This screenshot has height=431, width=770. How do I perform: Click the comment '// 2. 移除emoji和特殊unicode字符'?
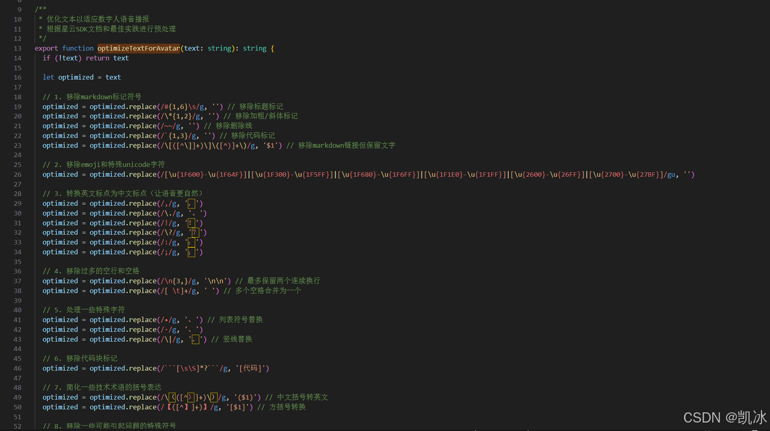point(103,164)
